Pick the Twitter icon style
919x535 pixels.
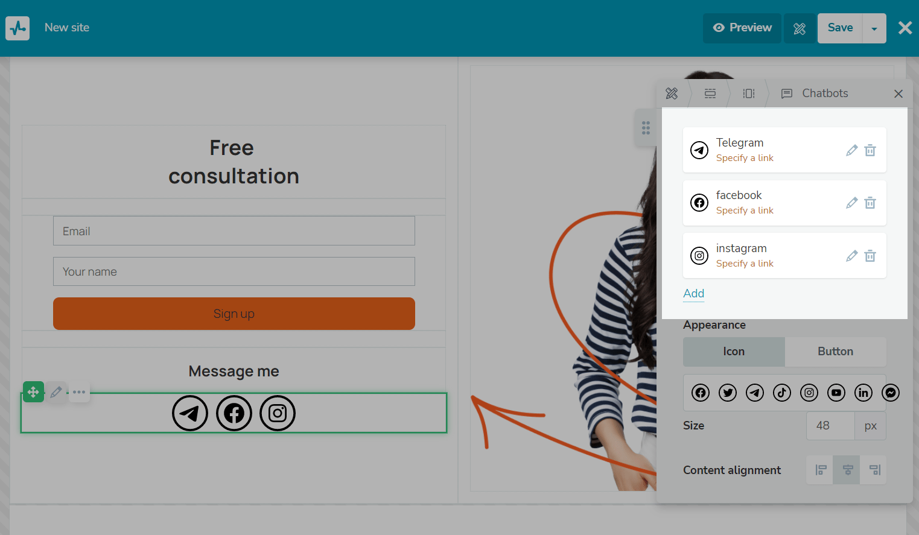click(x=728, y=393)
